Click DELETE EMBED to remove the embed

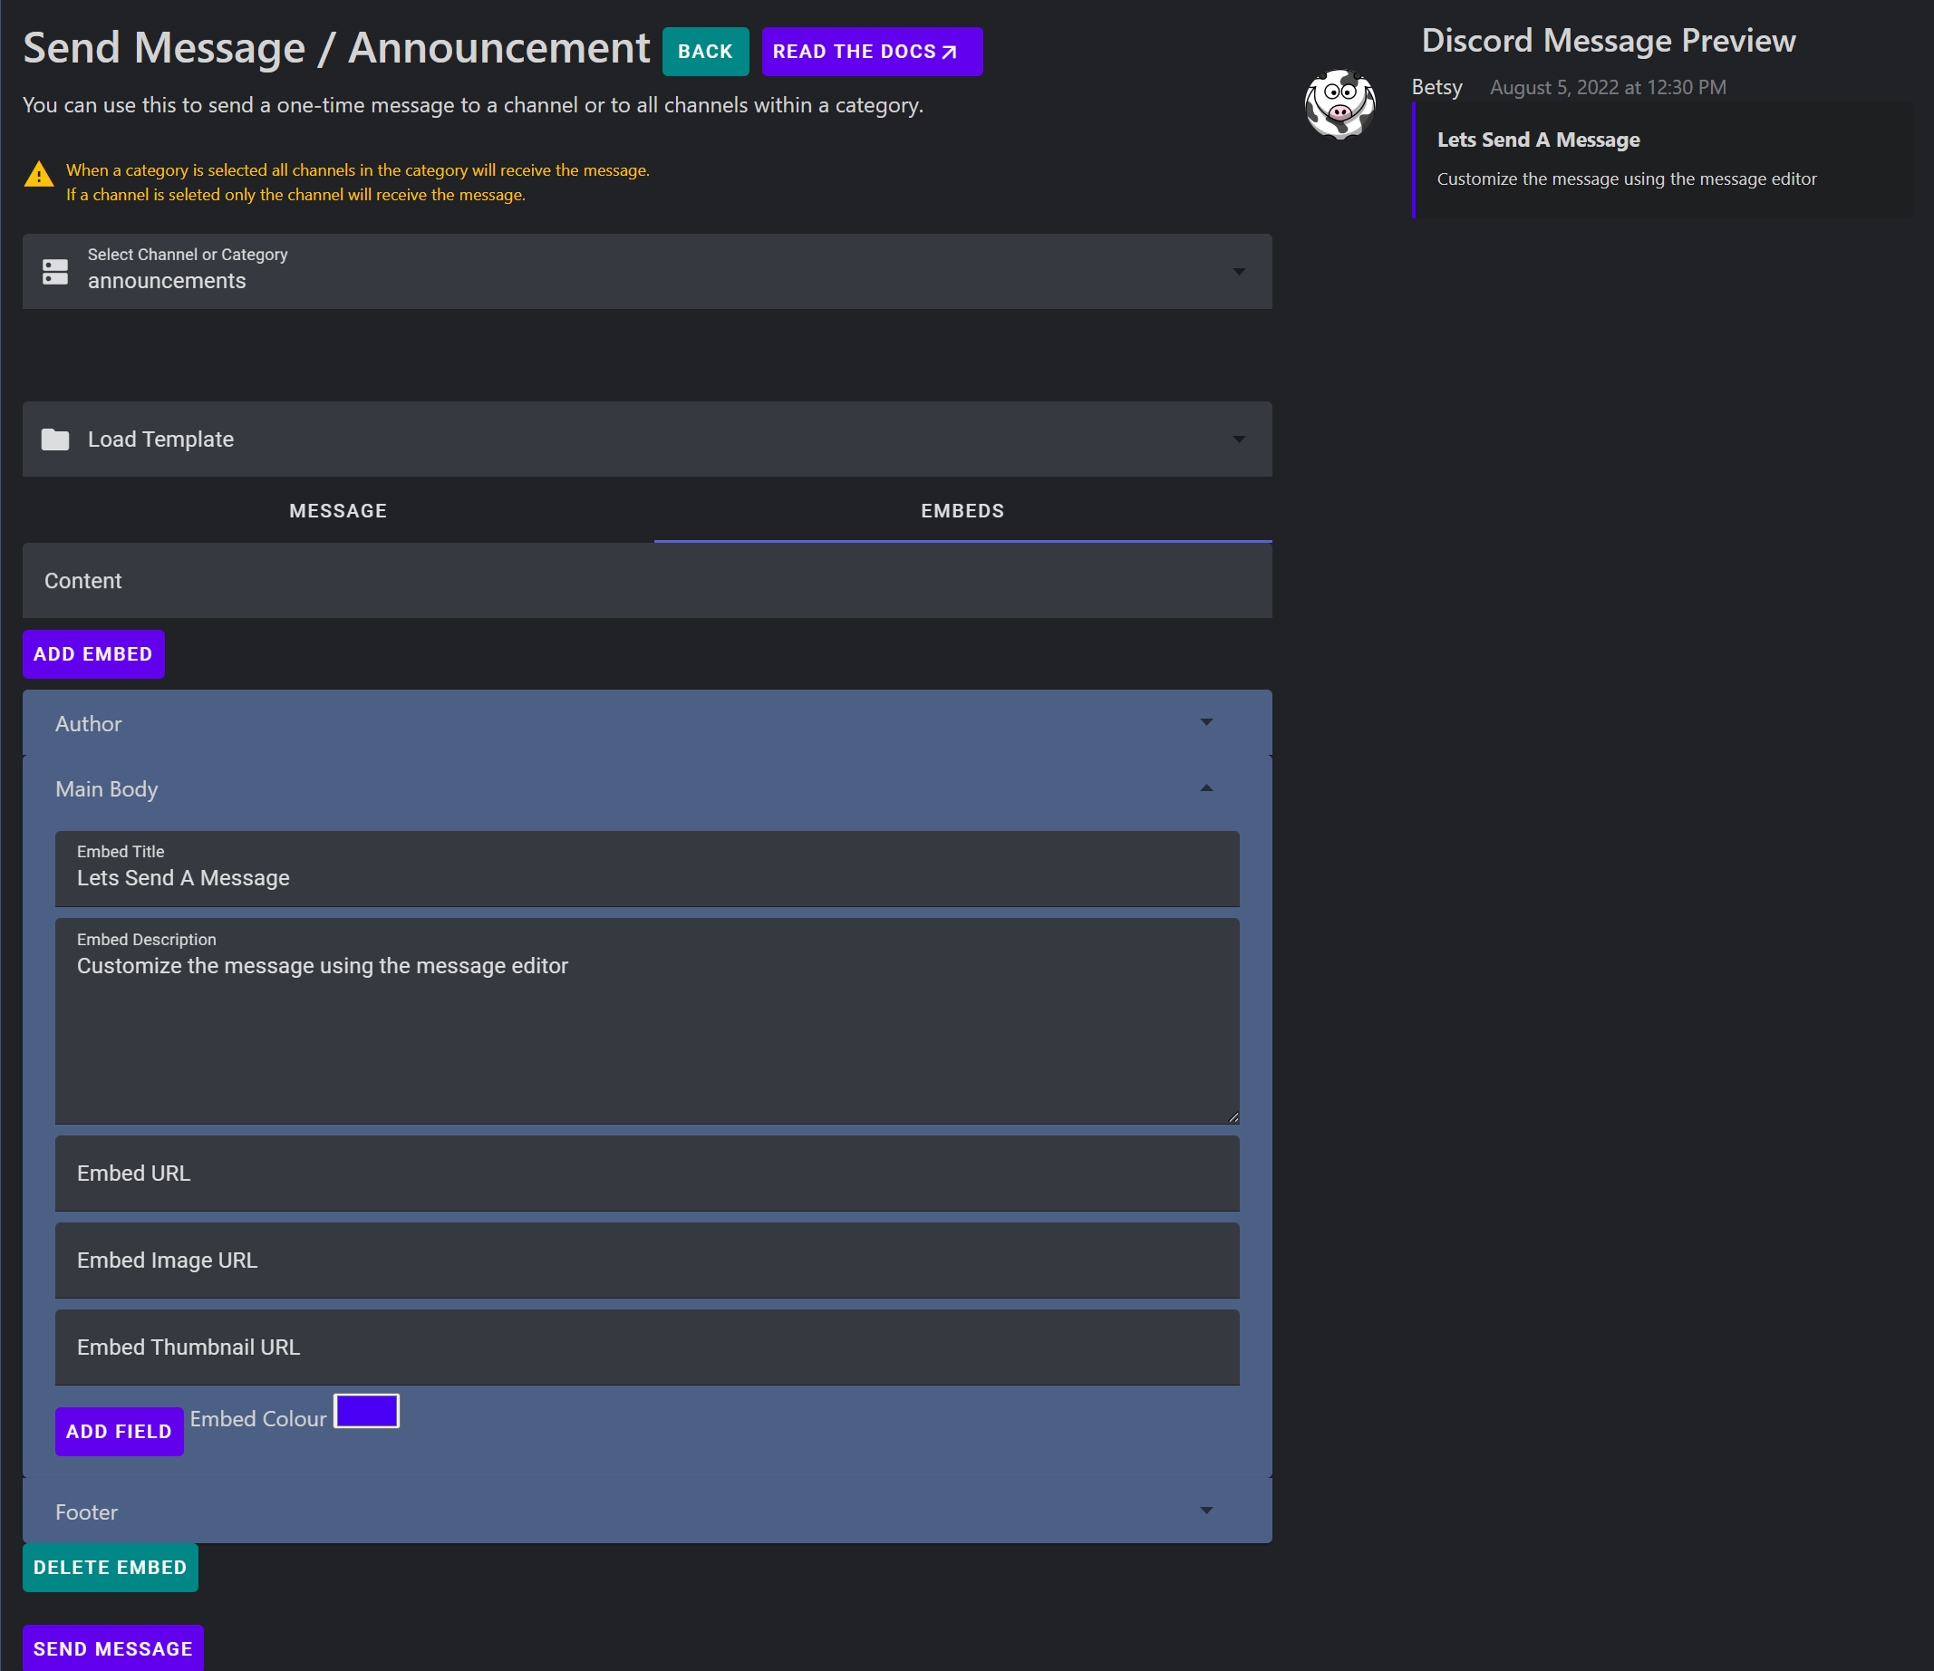(x=111, y=1568)
